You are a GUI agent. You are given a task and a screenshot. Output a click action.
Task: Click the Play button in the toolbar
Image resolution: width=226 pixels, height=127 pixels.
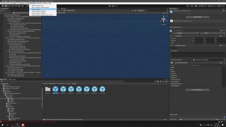110,6
